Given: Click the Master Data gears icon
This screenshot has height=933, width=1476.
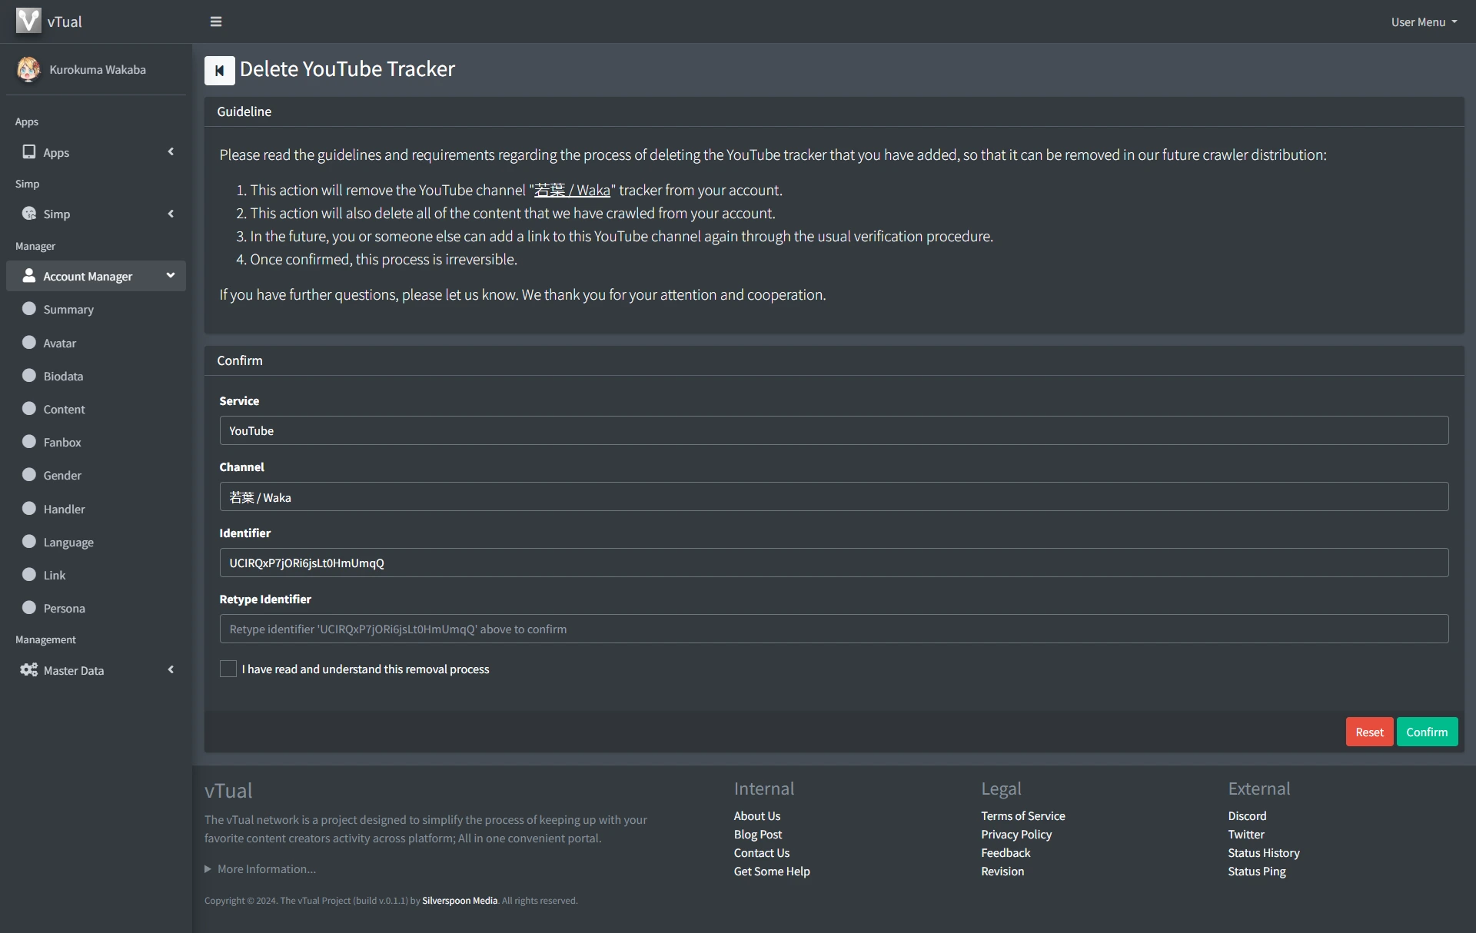Looking at the screenshot, I should [x=29, y=670].
